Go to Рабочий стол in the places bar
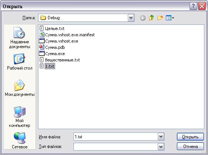 [x=20, y=62]
